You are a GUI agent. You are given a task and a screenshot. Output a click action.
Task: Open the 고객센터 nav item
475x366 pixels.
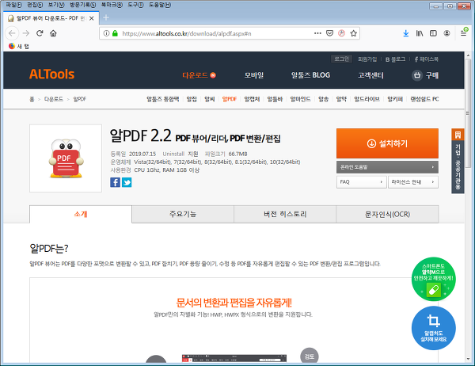(x=370, y=75)
